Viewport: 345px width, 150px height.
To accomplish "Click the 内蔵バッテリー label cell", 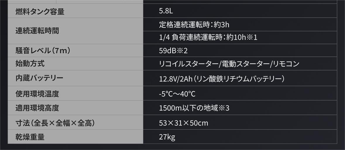I will click(39, 78).
